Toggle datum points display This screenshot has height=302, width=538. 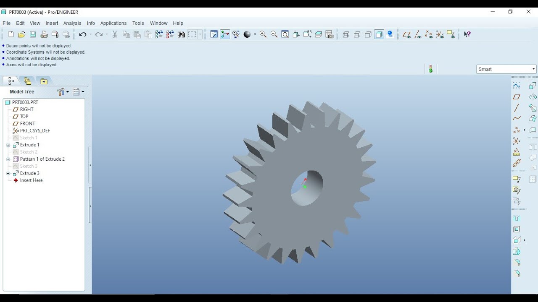point(428,34)
